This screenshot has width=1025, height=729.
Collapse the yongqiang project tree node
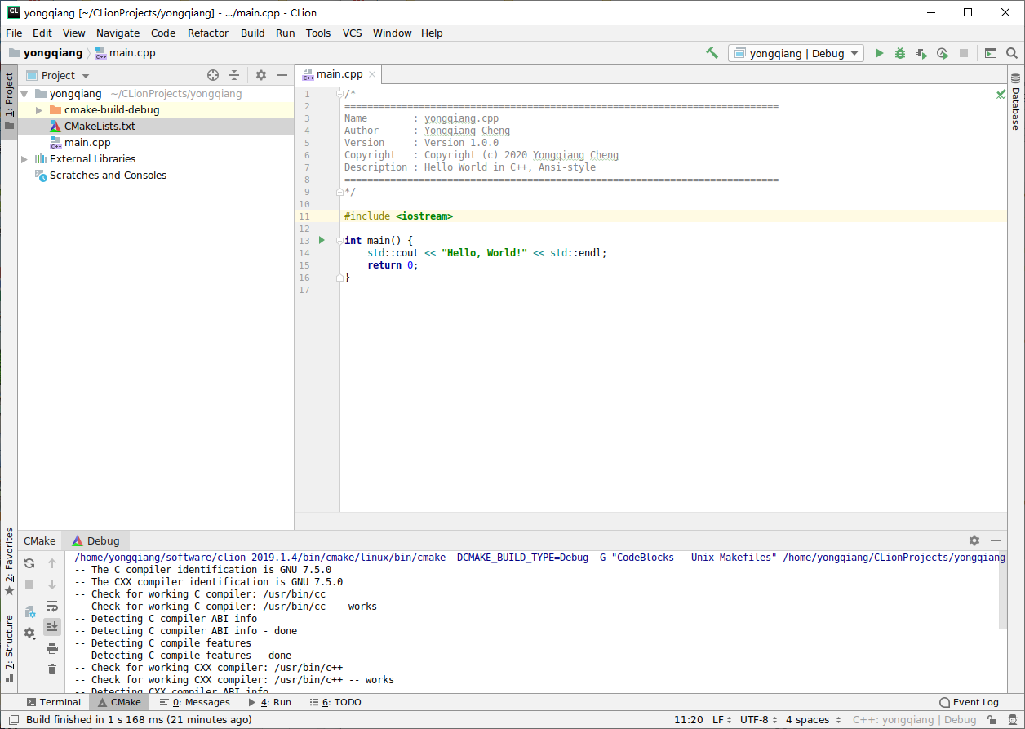pos(23,93)
